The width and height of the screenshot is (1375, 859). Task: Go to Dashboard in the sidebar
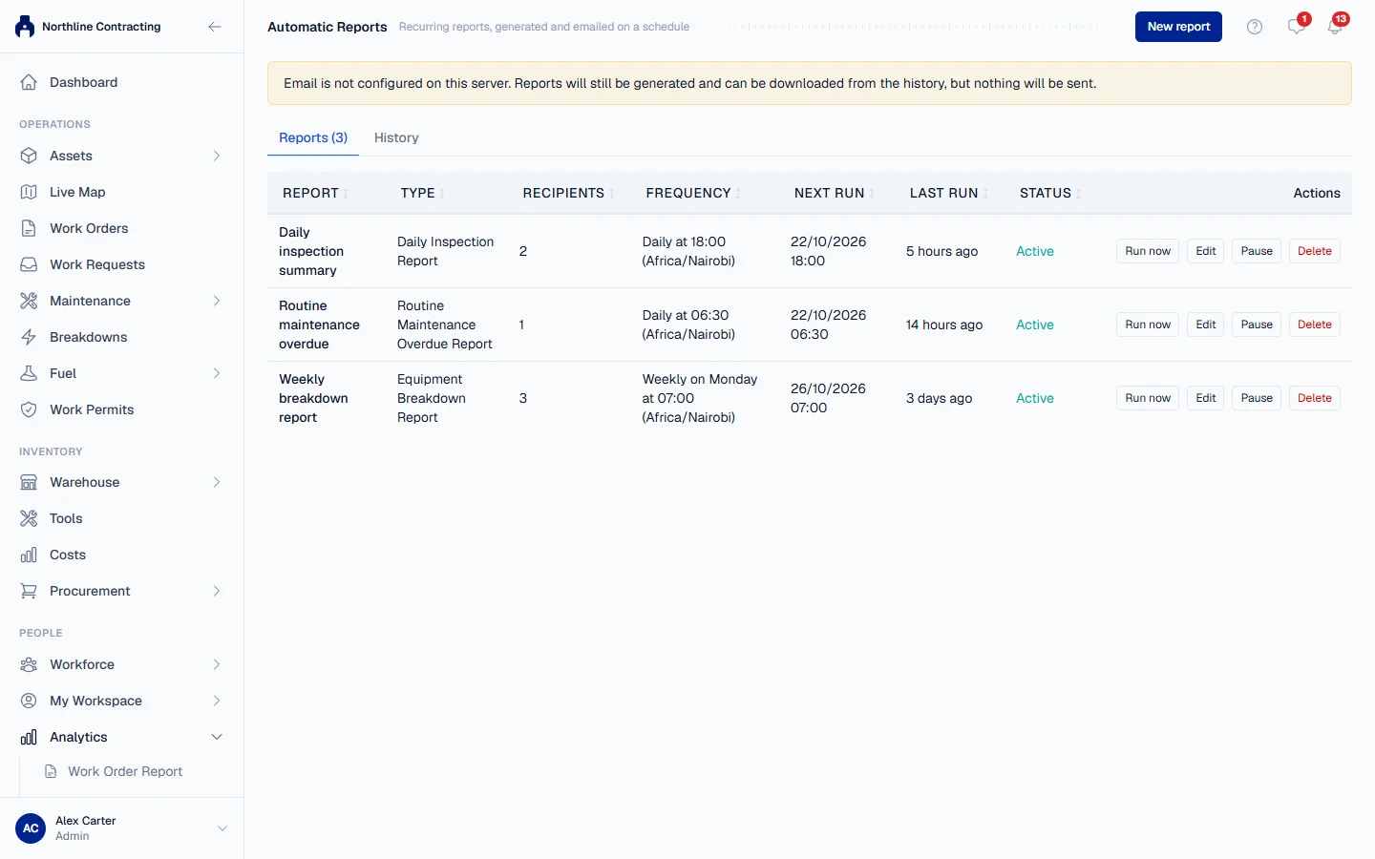click(122, 82)
